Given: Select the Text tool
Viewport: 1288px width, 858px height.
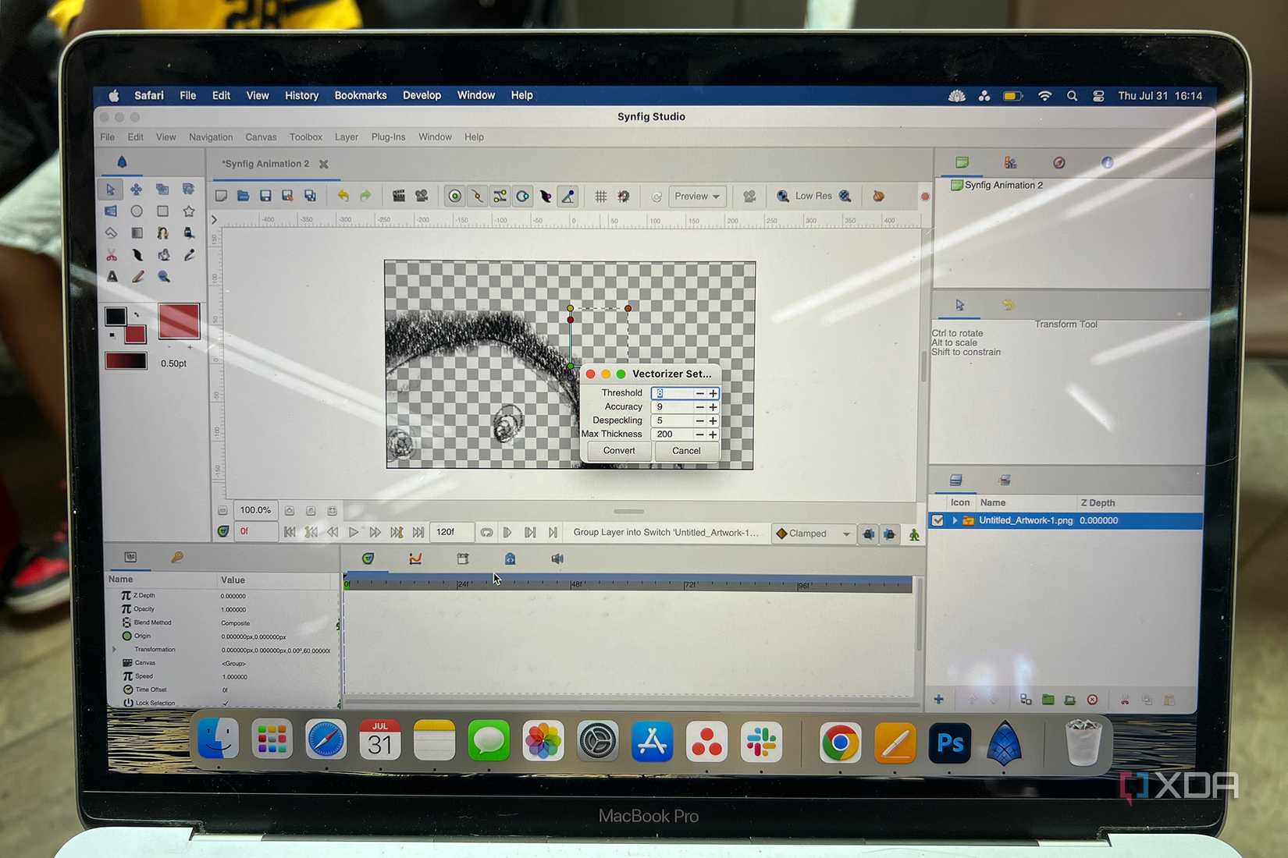Looking at the screenshot, I should 112,277.
